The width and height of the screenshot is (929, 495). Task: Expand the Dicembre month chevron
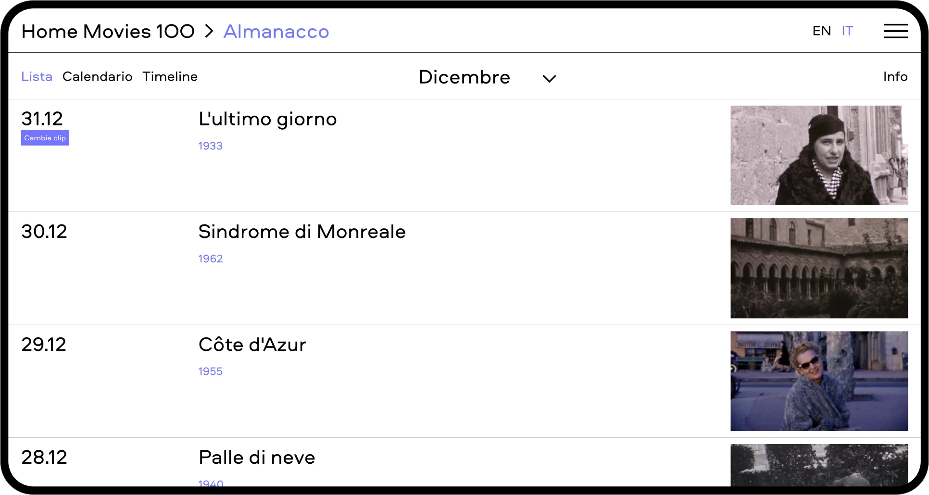click(x=549, y=78)
